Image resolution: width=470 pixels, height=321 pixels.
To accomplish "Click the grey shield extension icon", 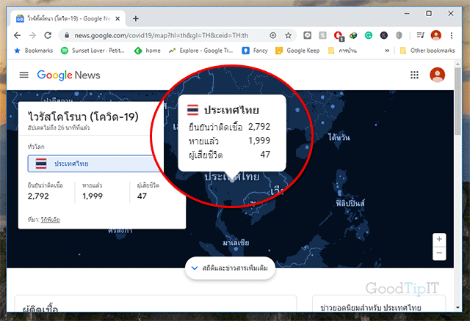I will coord(399,36).
